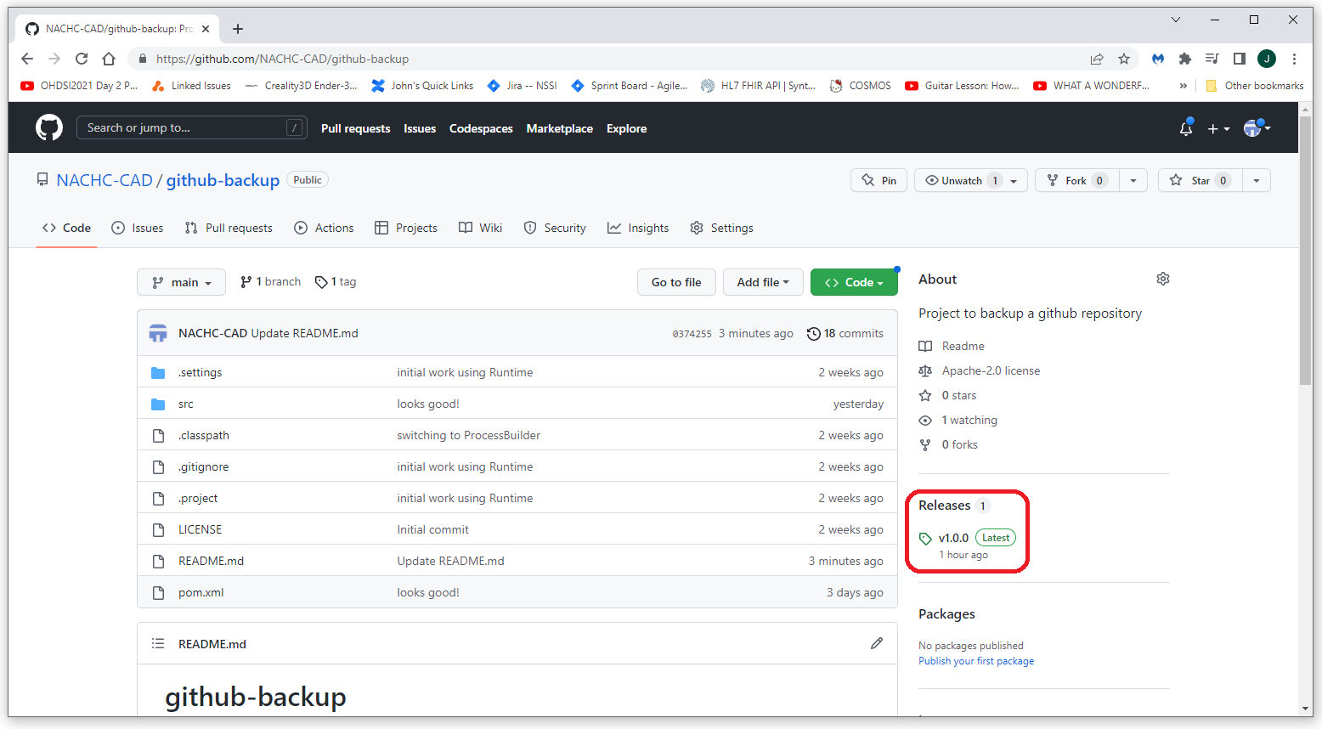Open the notifications bell
Image resolution: width=1322 pixels, height=729 pixels.
point(1186,128)
